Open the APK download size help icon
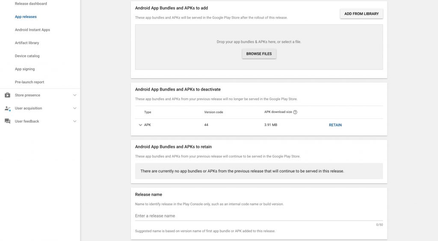Image resolution: width=438 pixels, height=241 pixels. point(295,112)
